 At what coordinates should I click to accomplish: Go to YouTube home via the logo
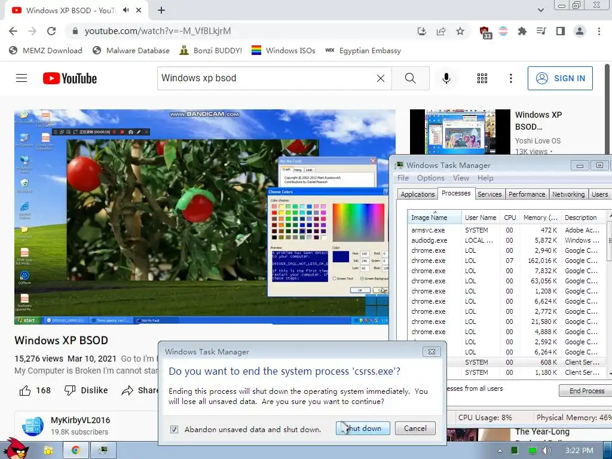coord(70,78)
